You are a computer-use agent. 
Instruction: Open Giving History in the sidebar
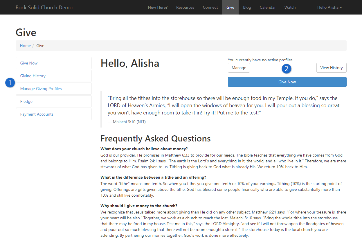[54, 76]
